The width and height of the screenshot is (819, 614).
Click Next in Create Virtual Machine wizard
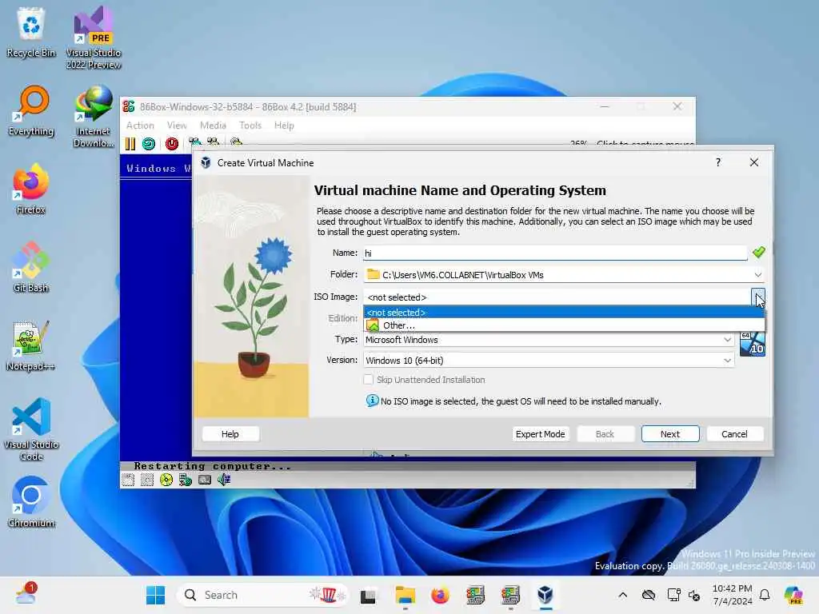[670, 434]
